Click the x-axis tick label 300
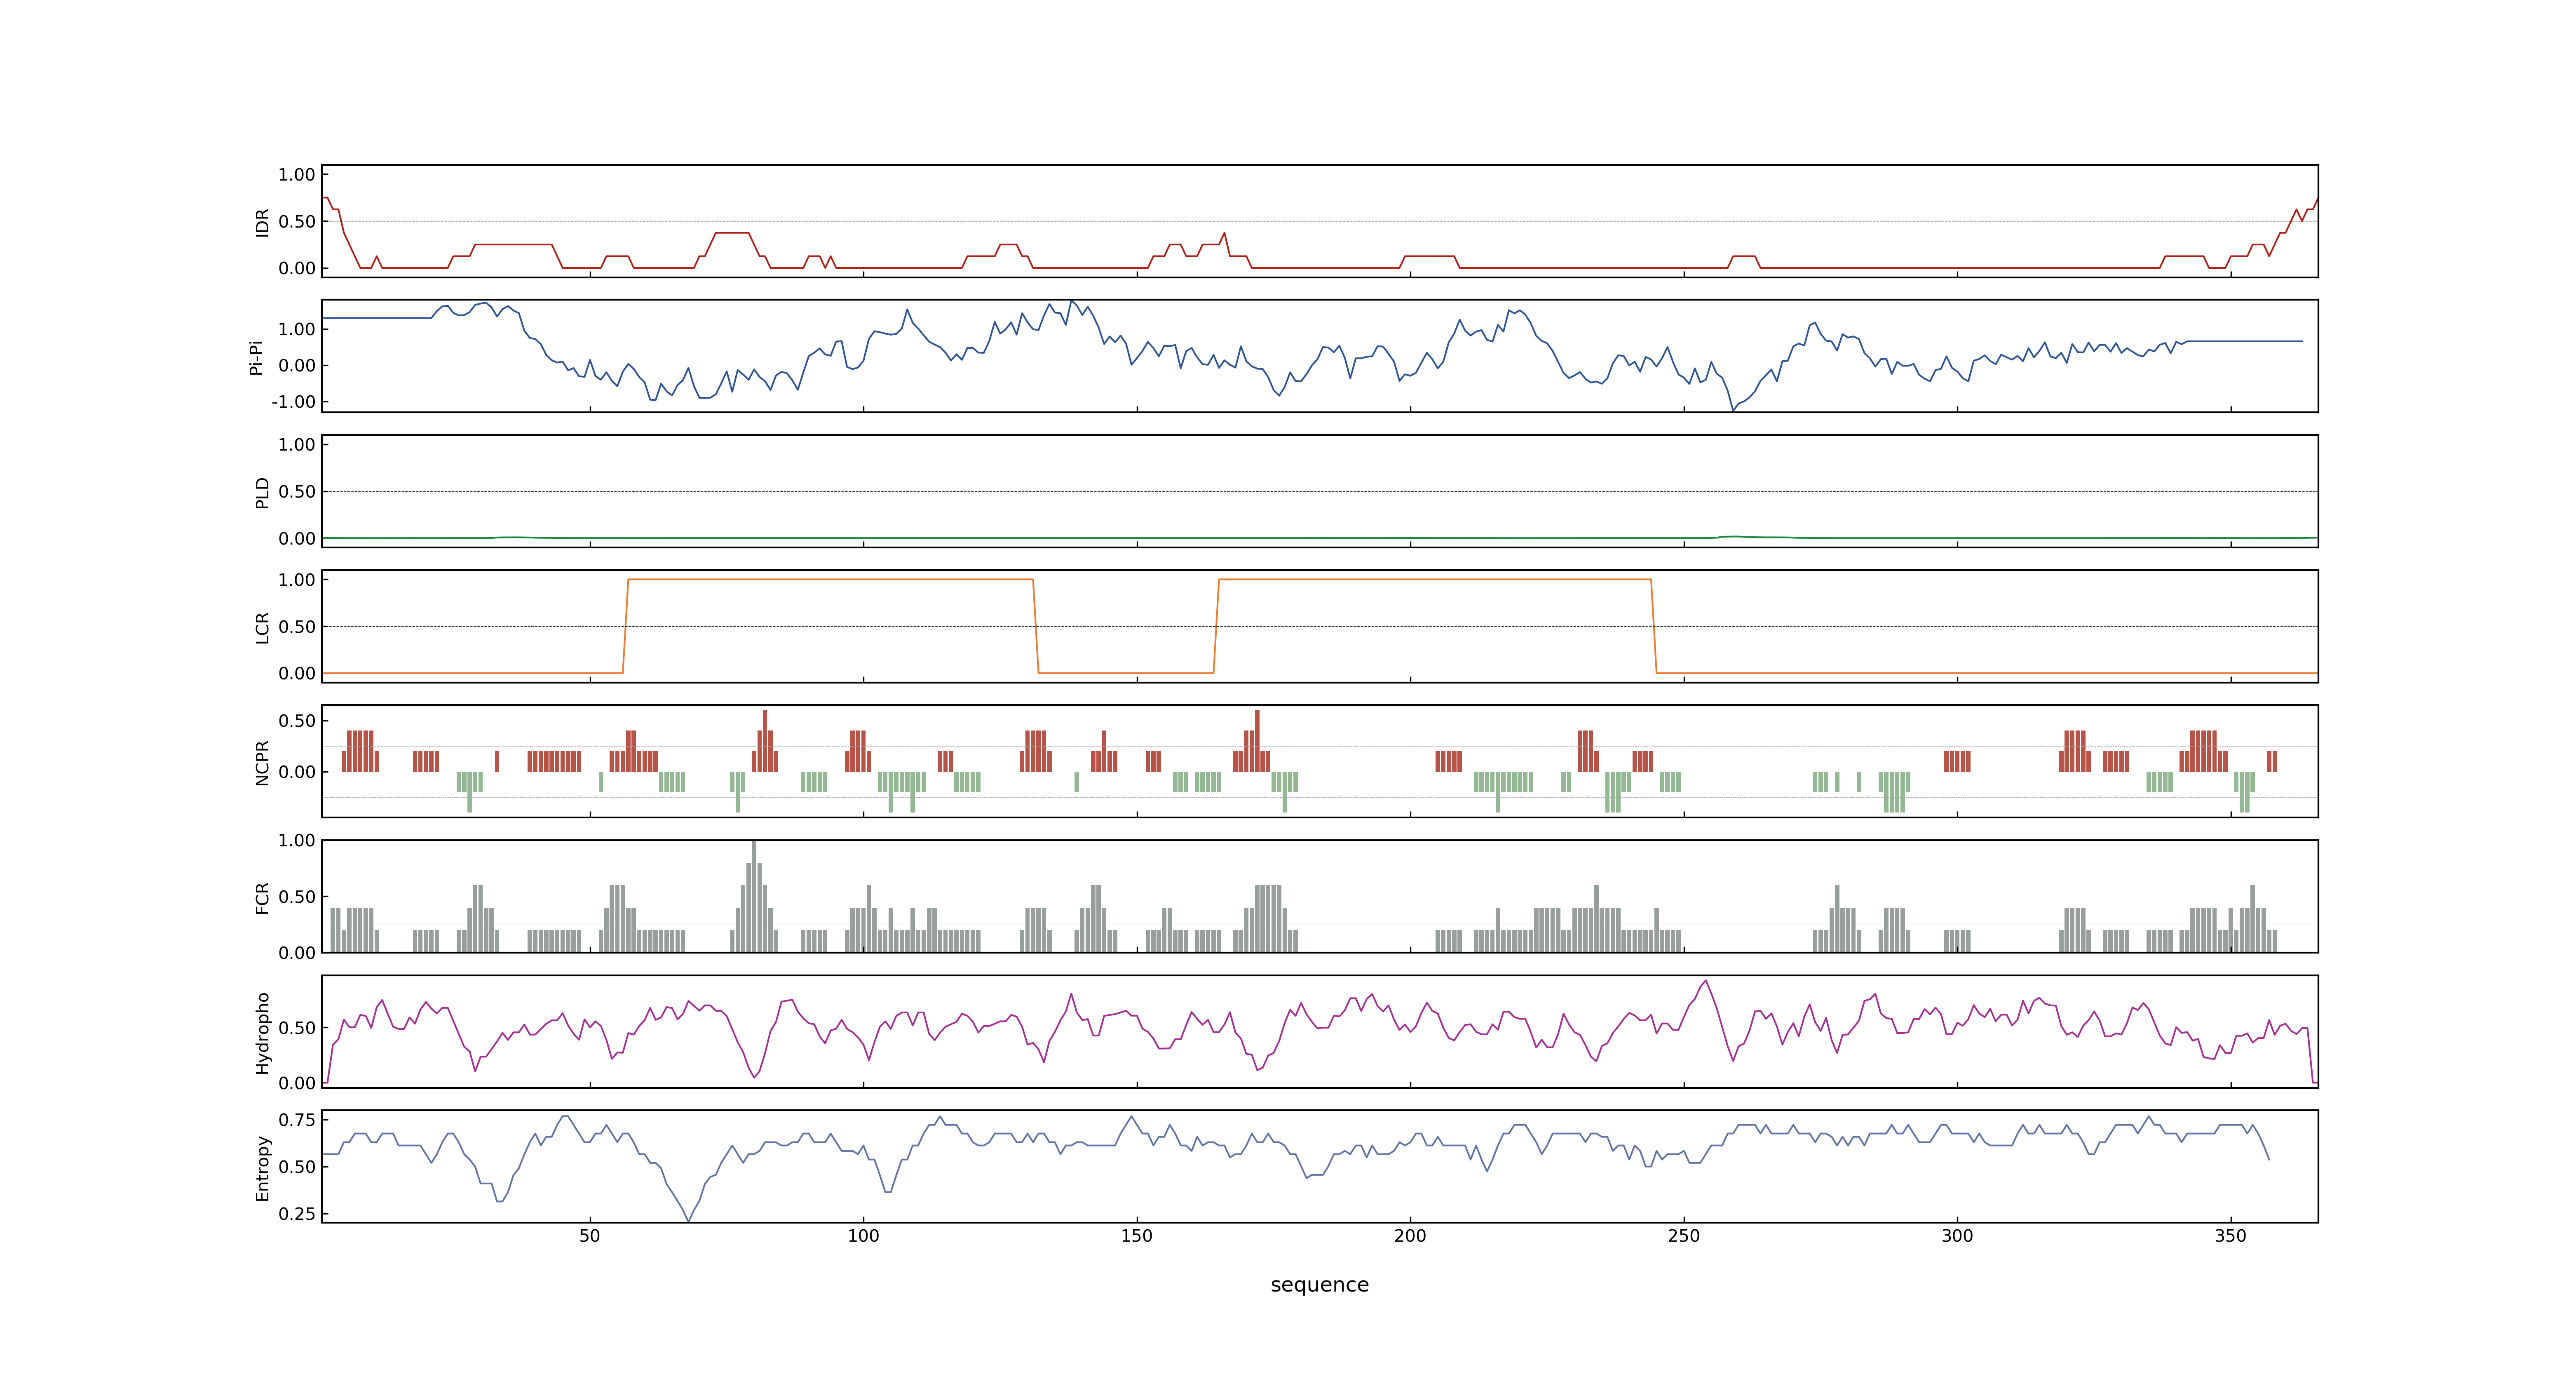The width and height of the screenshot is (2576, 1374). 1957,1236
